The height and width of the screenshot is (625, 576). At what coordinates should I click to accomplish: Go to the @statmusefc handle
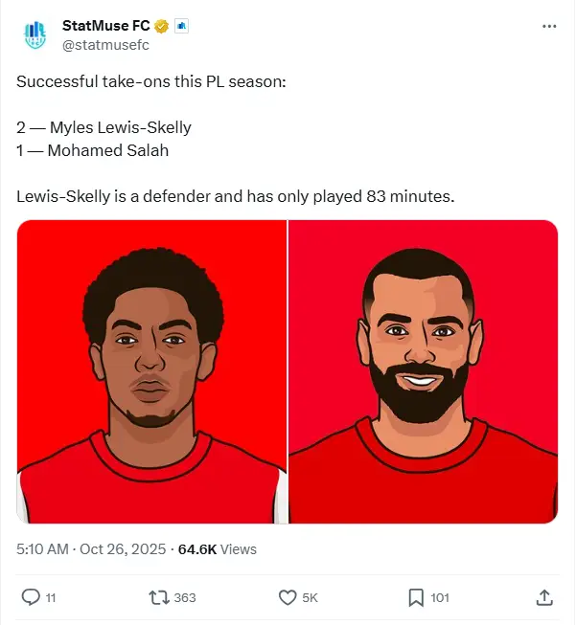click(x=105, y=44)
